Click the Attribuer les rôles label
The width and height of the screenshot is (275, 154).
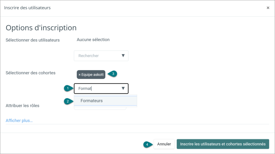23,106
